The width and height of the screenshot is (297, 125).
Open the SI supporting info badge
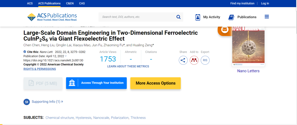click(x=27, y=102)
